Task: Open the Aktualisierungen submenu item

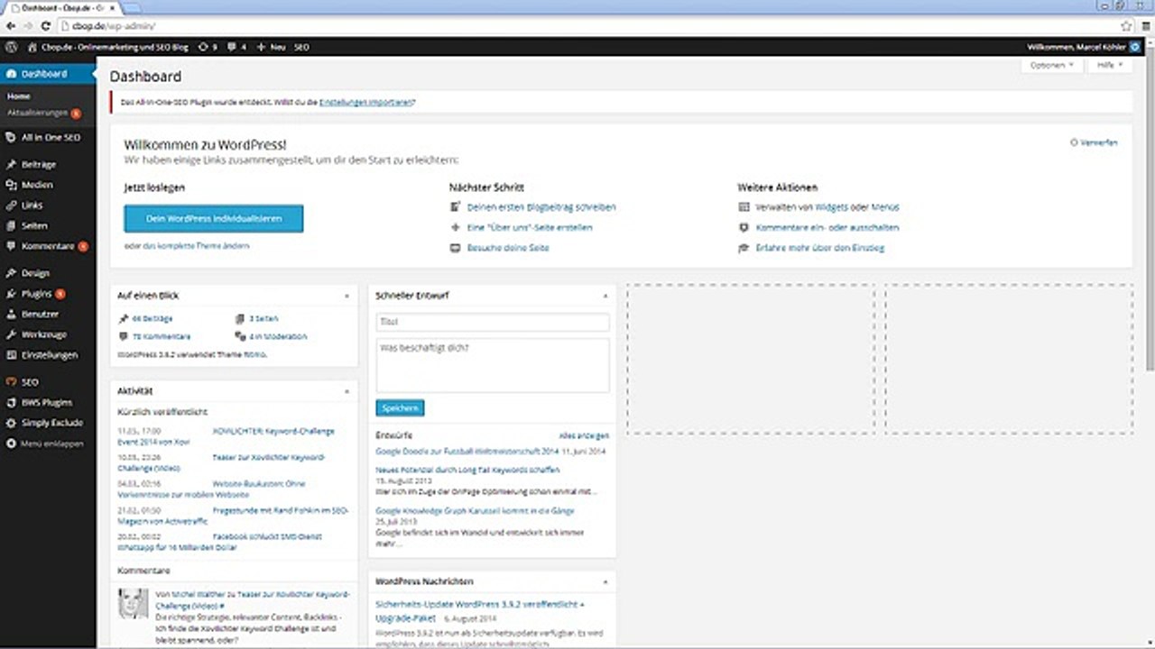Action: pyautogui.click(x=38, y=114)
